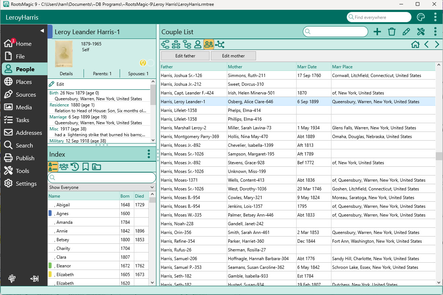The width and height of the screenshot is (443, 295).
Task: Click the Edit father button
Action: click(x=185, y=56)
